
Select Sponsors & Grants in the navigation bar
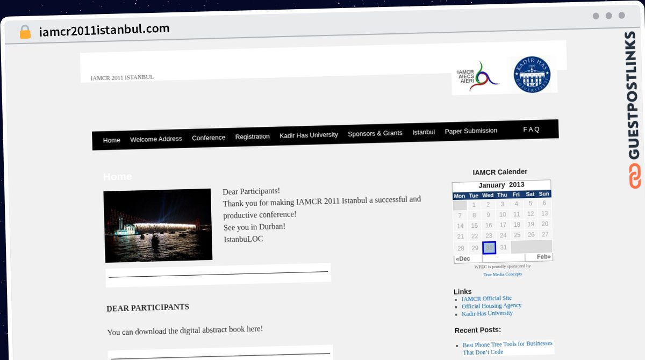375,133
